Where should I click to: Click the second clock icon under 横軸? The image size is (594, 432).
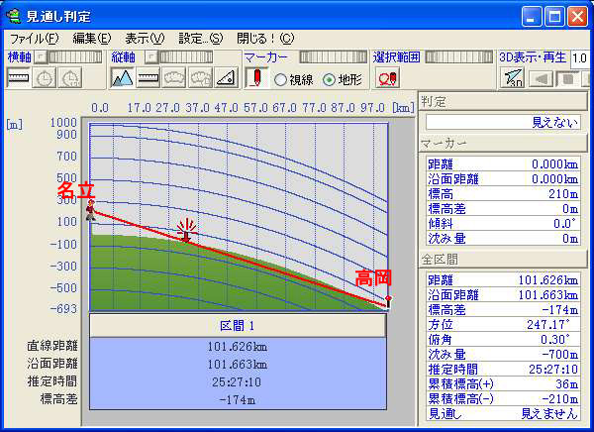(70, 78)
